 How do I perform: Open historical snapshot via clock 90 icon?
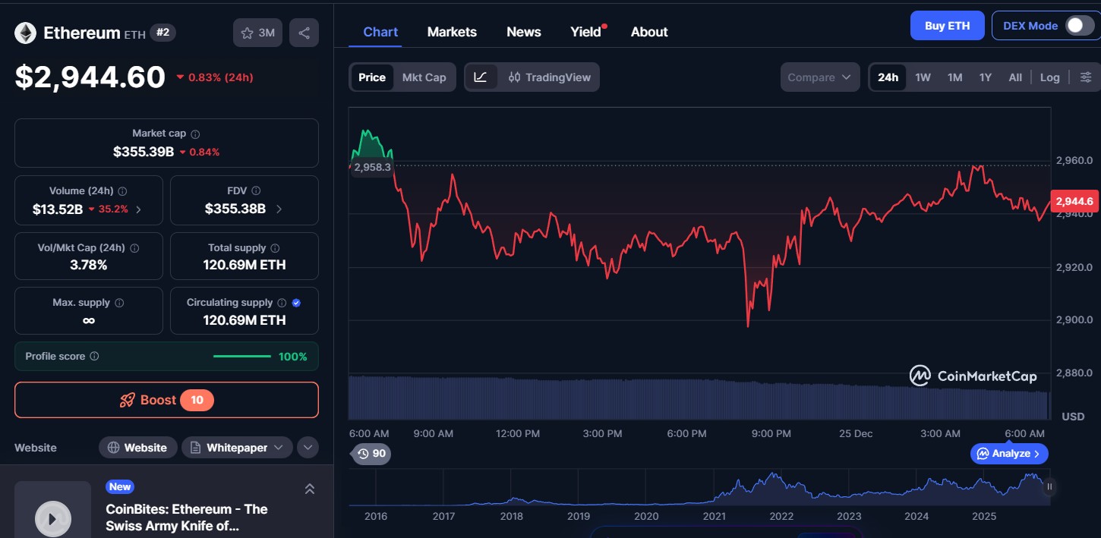coord(371,453)
